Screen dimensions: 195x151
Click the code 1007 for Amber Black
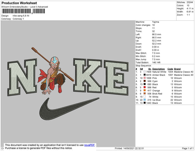pos(171,75)
